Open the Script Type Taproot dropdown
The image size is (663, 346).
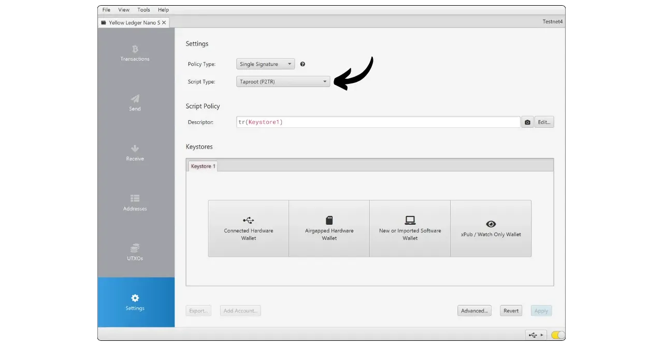[x=283, y=82]
